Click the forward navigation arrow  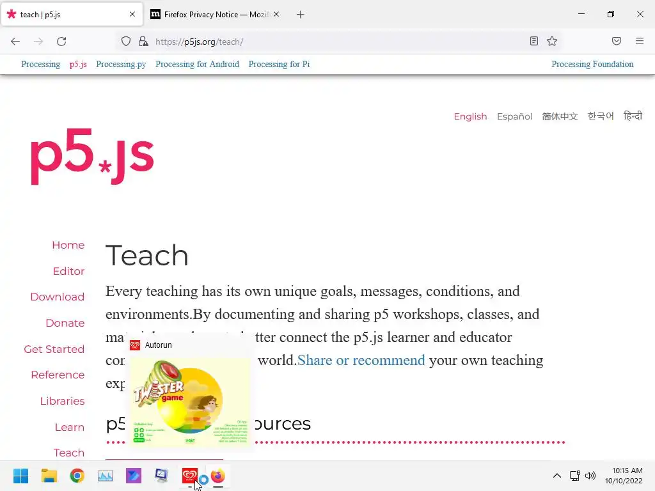38,42
